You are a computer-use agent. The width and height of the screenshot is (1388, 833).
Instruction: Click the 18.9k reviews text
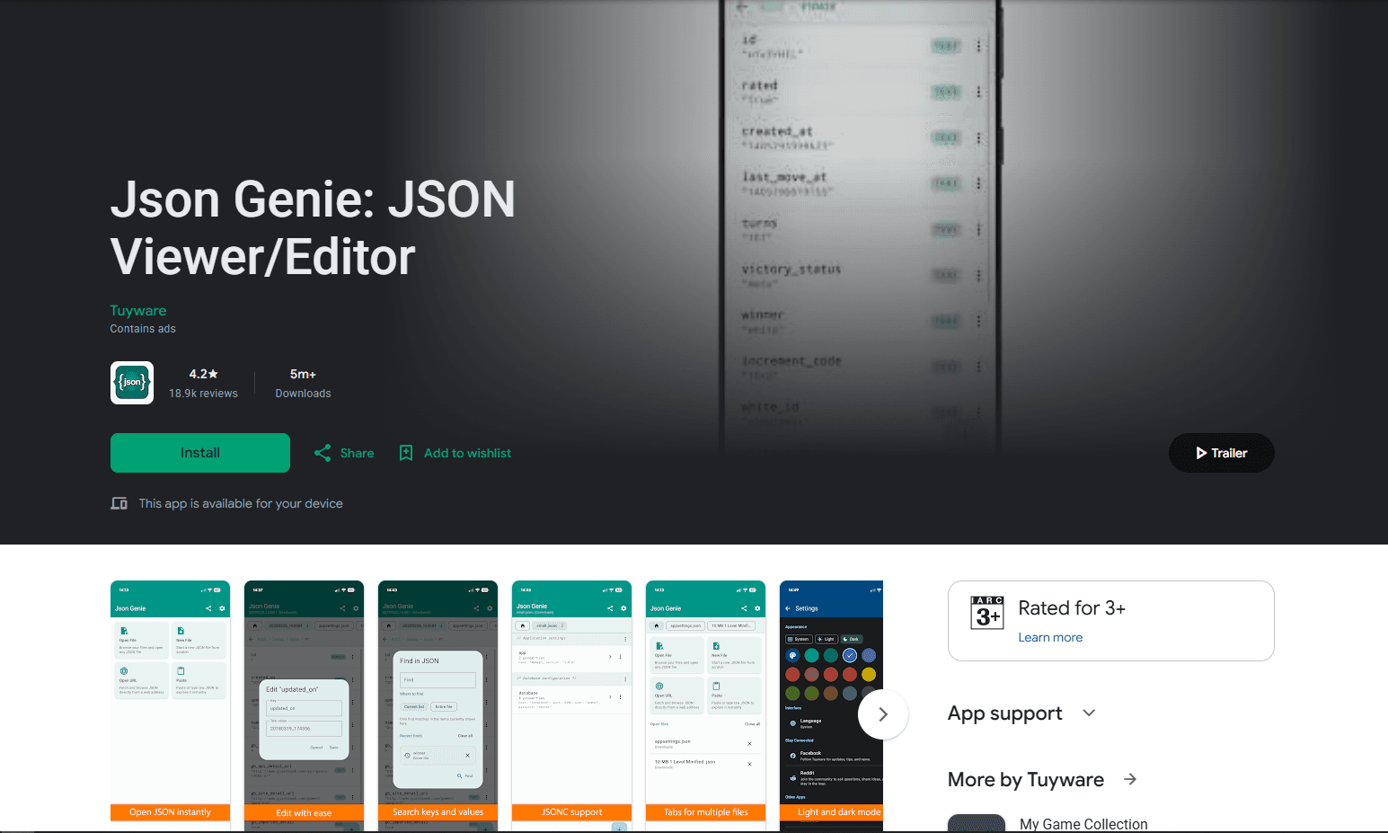(203, 394)
